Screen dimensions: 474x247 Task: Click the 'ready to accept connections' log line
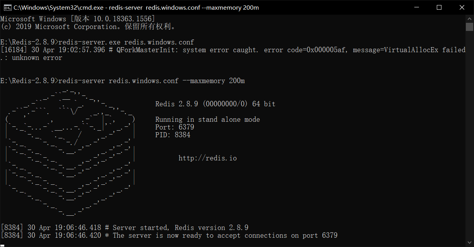click(x=225, y=235)
